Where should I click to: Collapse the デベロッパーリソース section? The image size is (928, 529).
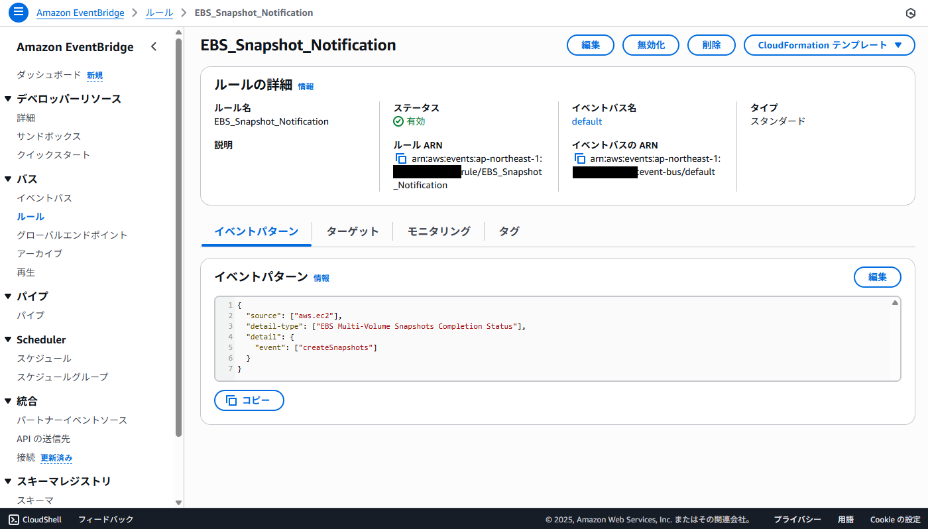[8, 99]
